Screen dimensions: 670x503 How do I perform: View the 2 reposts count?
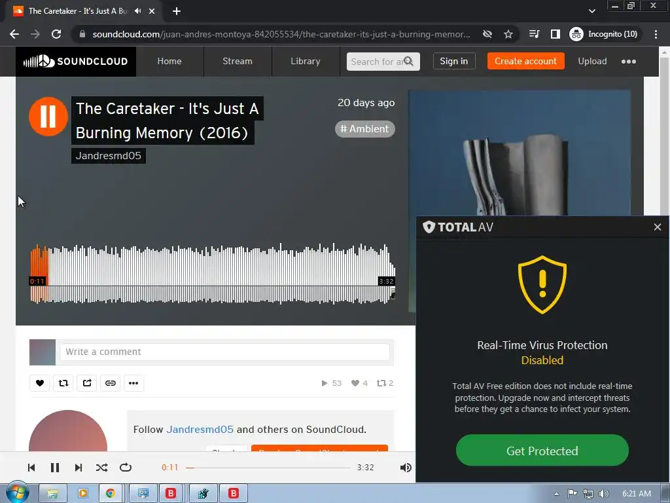coord(385,383)
